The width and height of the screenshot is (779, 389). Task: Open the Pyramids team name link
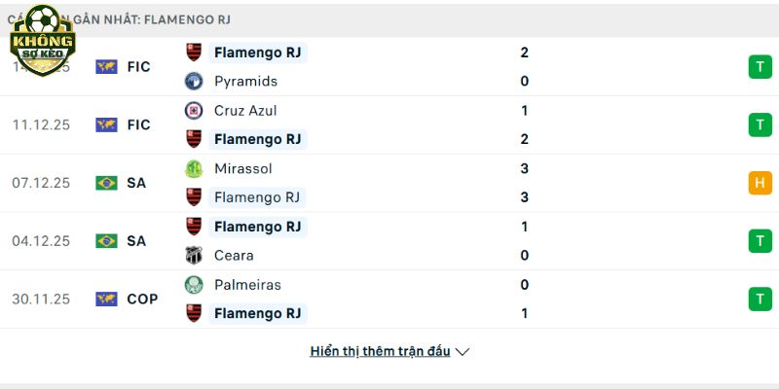click(x=245, y=82)
